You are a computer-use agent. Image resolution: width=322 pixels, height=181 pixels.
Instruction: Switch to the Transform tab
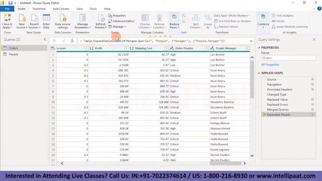click(39, 9)
